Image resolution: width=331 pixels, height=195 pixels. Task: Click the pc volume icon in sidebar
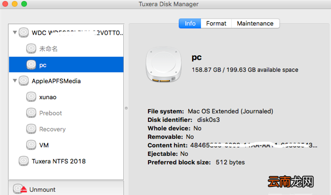31,65
